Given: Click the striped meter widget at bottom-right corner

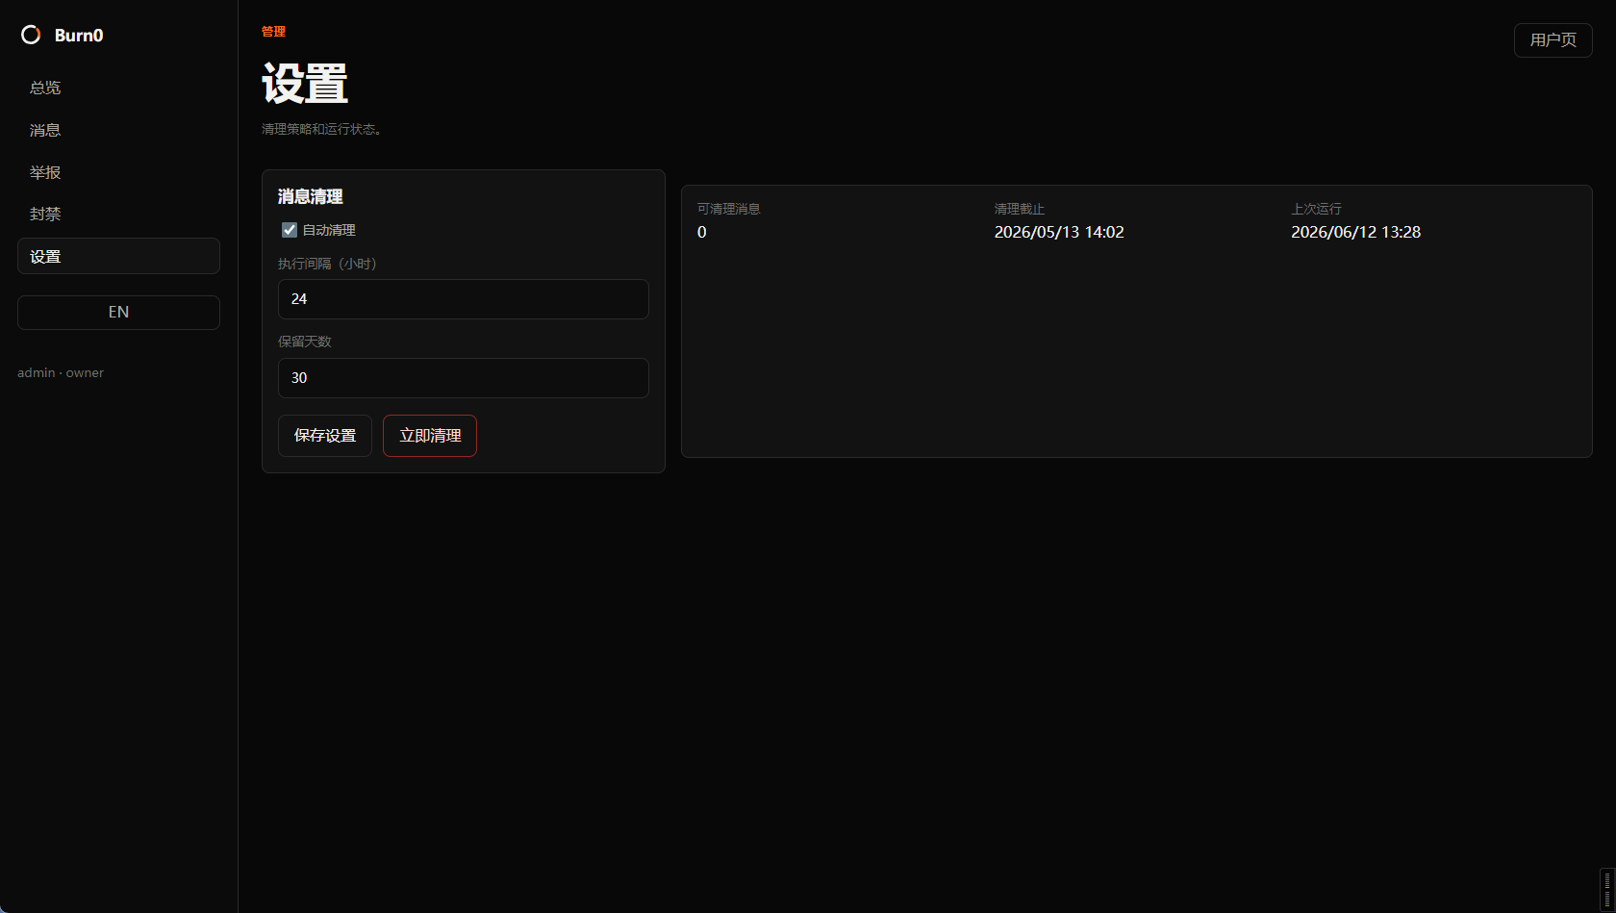Looking at the screenshot, I should [x=1607, y=890].
